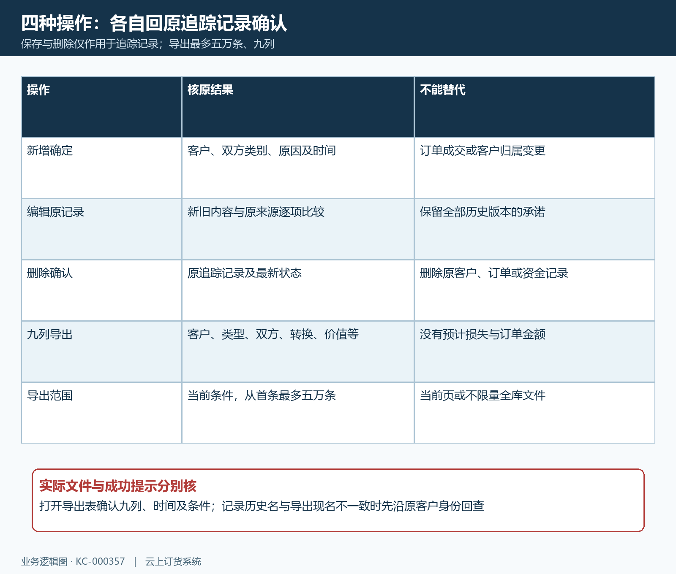Click the 不能替代 column header

pyautogui.click(x=534, y=107)
